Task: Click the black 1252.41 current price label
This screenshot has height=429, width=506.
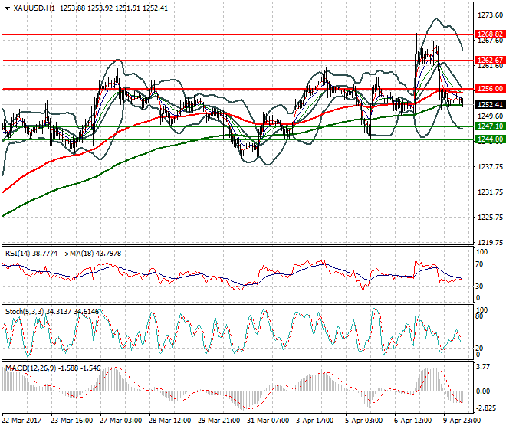Action: [490, 104]
